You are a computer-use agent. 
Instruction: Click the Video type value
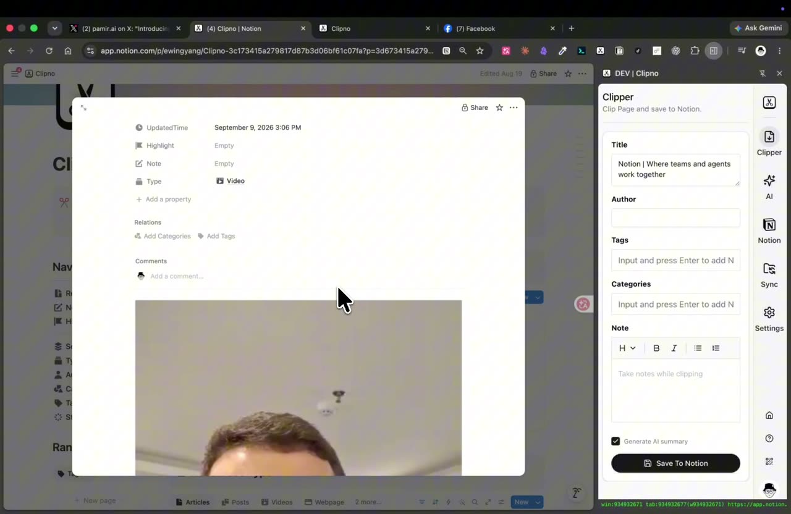231,181
